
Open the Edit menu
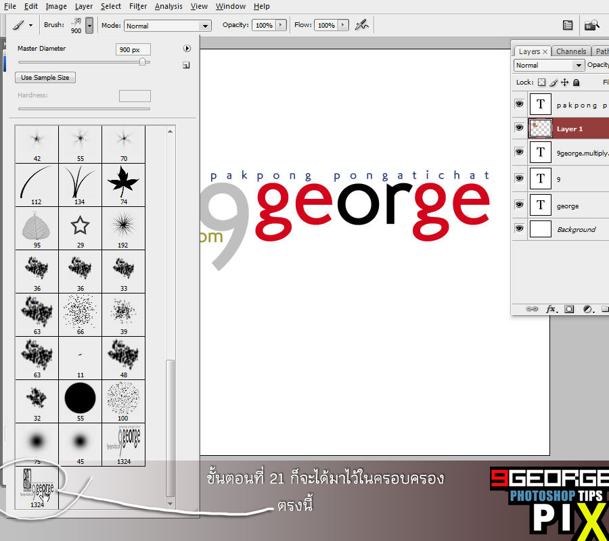(x=30, y=6)
